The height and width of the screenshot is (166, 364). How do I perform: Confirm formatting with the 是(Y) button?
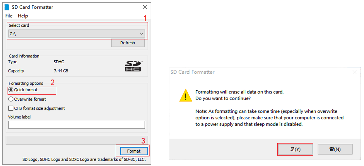(295, 149)
